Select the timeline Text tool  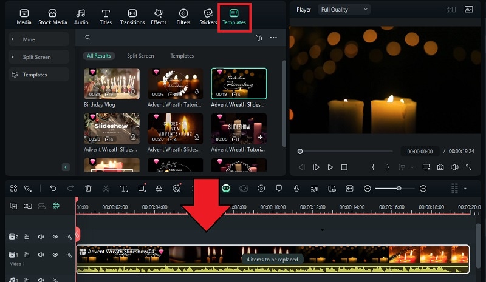click(124, 189)
